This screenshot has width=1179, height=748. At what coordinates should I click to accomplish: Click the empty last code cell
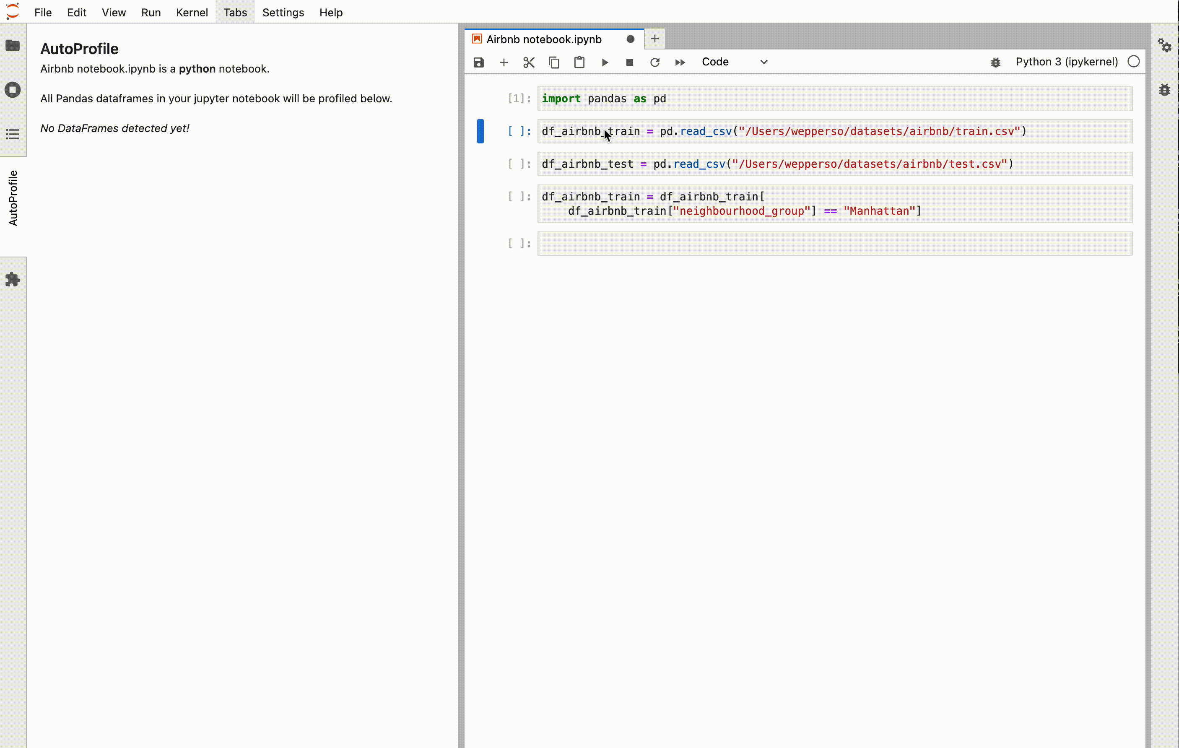(x=834, y=243)
